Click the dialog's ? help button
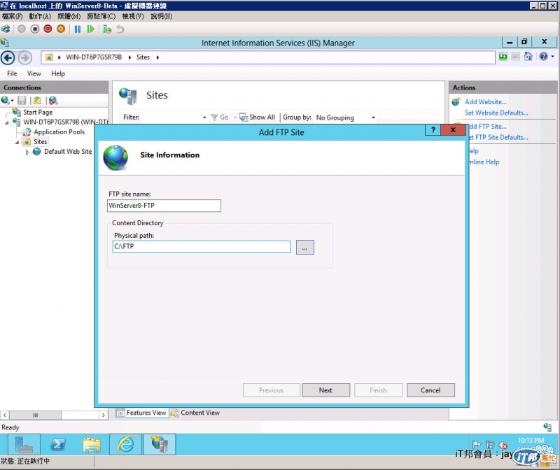Screen dimensions: 560x470 [x=433, y=130]
